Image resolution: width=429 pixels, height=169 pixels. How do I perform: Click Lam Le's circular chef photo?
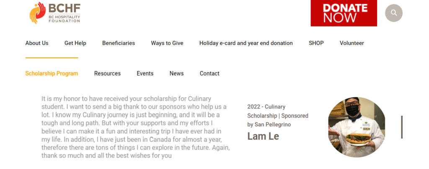tap(357, 127)
